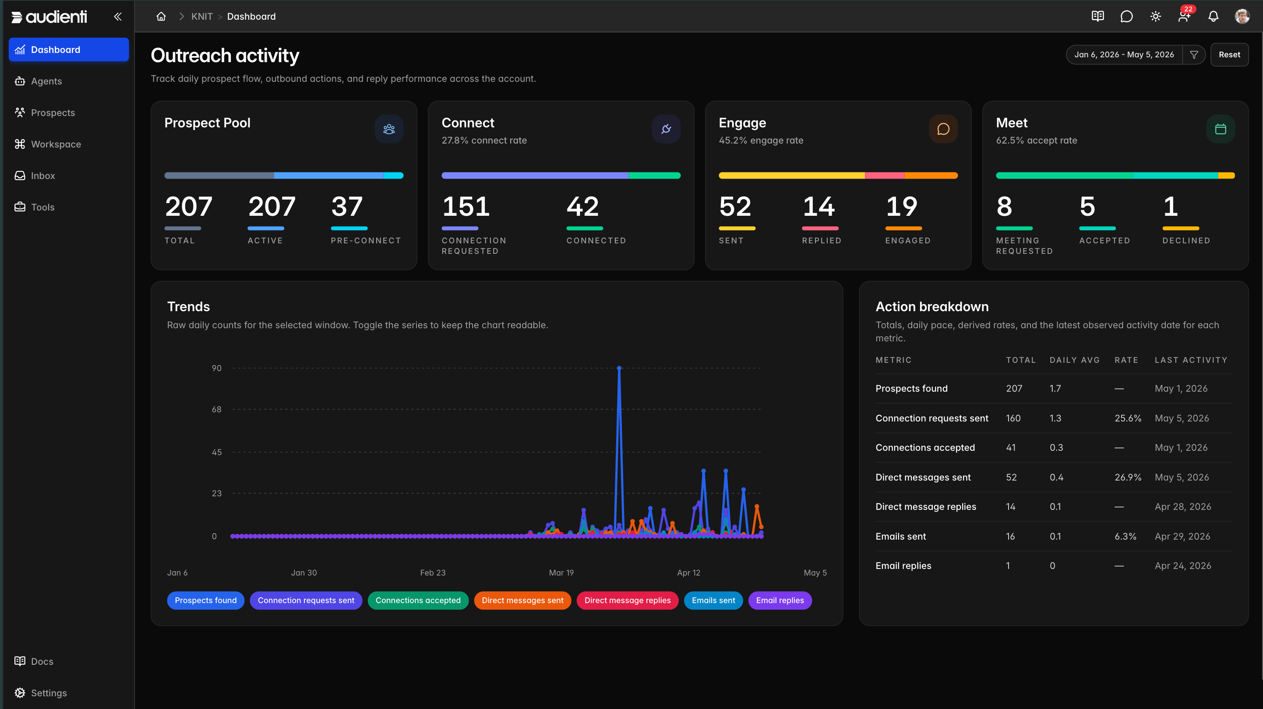Open the Tools menu item

tap(69, 207)
